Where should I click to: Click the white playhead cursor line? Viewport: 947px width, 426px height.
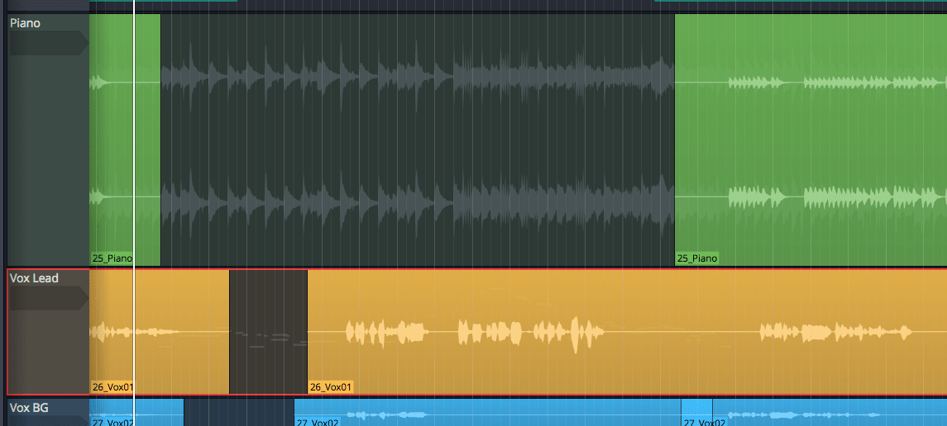133,206
